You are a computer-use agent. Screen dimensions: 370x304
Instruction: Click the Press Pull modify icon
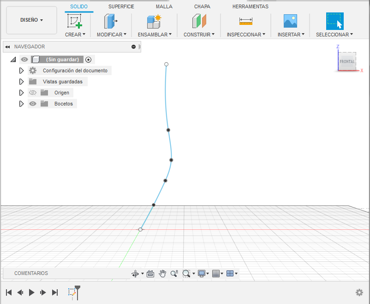(111, 21)
